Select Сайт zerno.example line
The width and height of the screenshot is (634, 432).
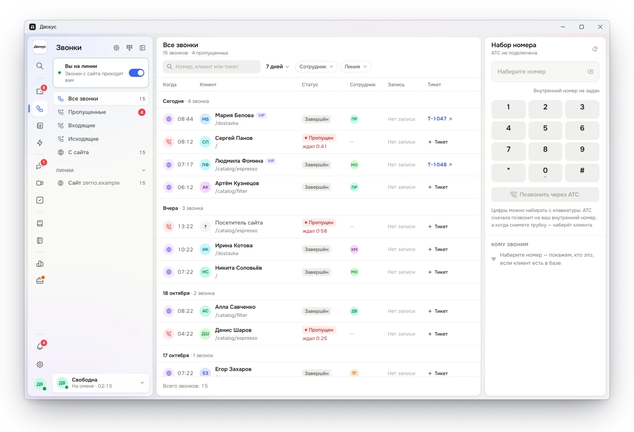101,183
